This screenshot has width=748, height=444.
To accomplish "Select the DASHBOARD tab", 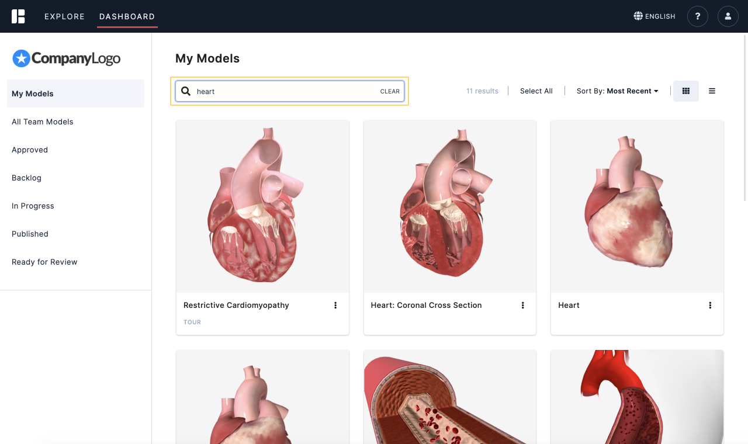I will click(x=127, y=16).
